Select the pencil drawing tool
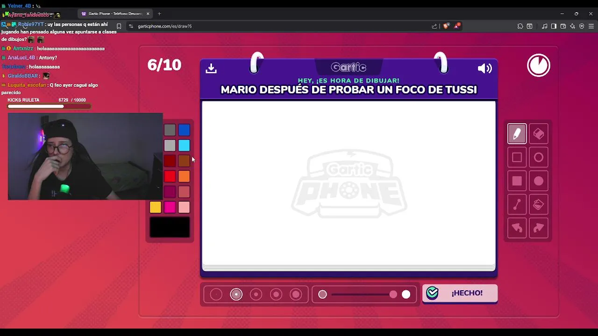Viewport: 598px width, 336px height. click(x=517, y=134)
